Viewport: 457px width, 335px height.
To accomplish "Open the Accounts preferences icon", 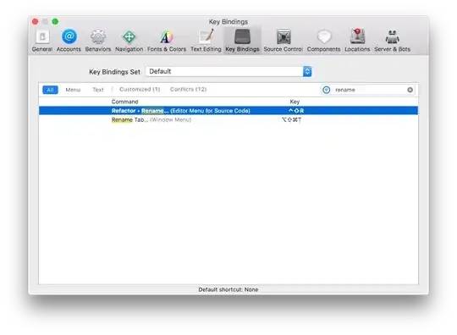I will coord(69,41).
